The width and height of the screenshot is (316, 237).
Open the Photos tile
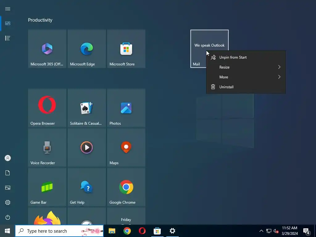click(x=126, y=108)
